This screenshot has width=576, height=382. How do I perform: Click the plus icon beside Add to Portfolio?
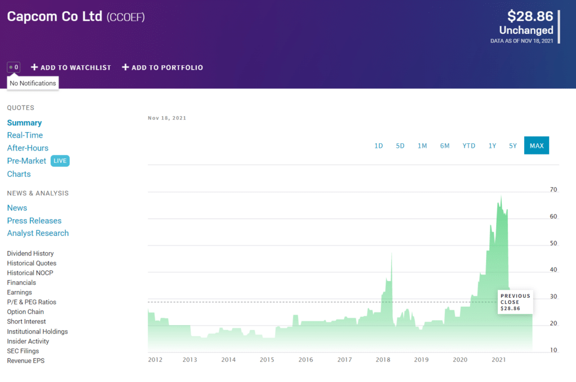coord(125,67)
